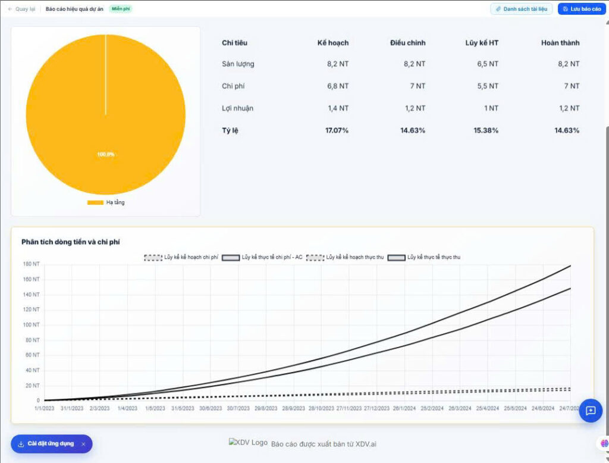Go back using Quay lại link
This screenshot has height=463, width=609.
click(x=22, y=9)
